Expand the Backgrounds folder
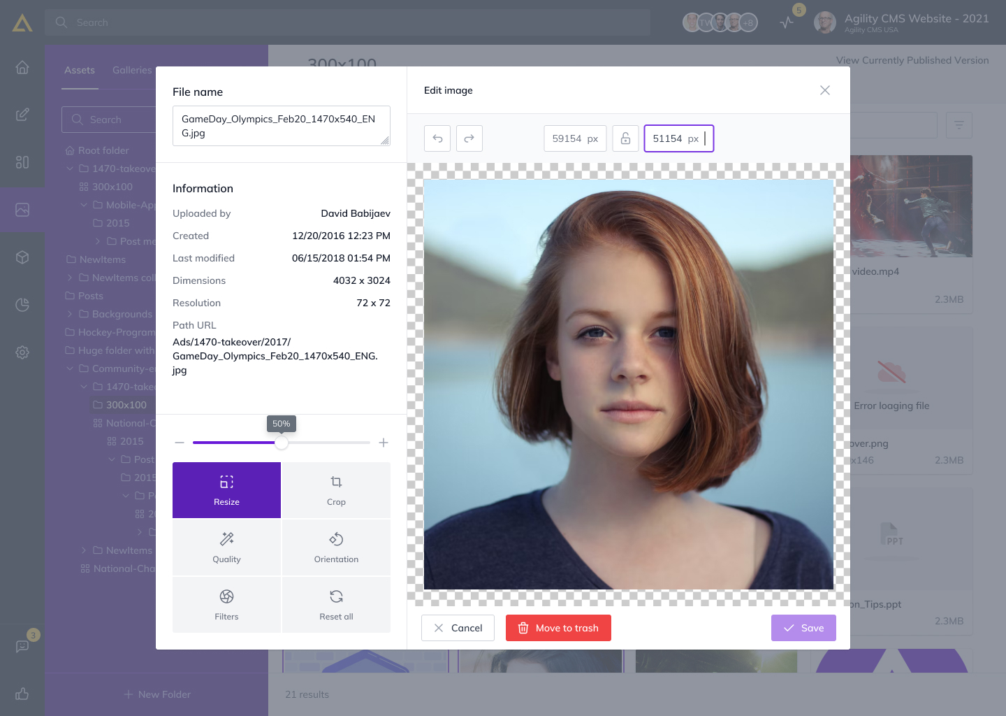Viewport: 1006px width, 716px height. coord(70,314)
